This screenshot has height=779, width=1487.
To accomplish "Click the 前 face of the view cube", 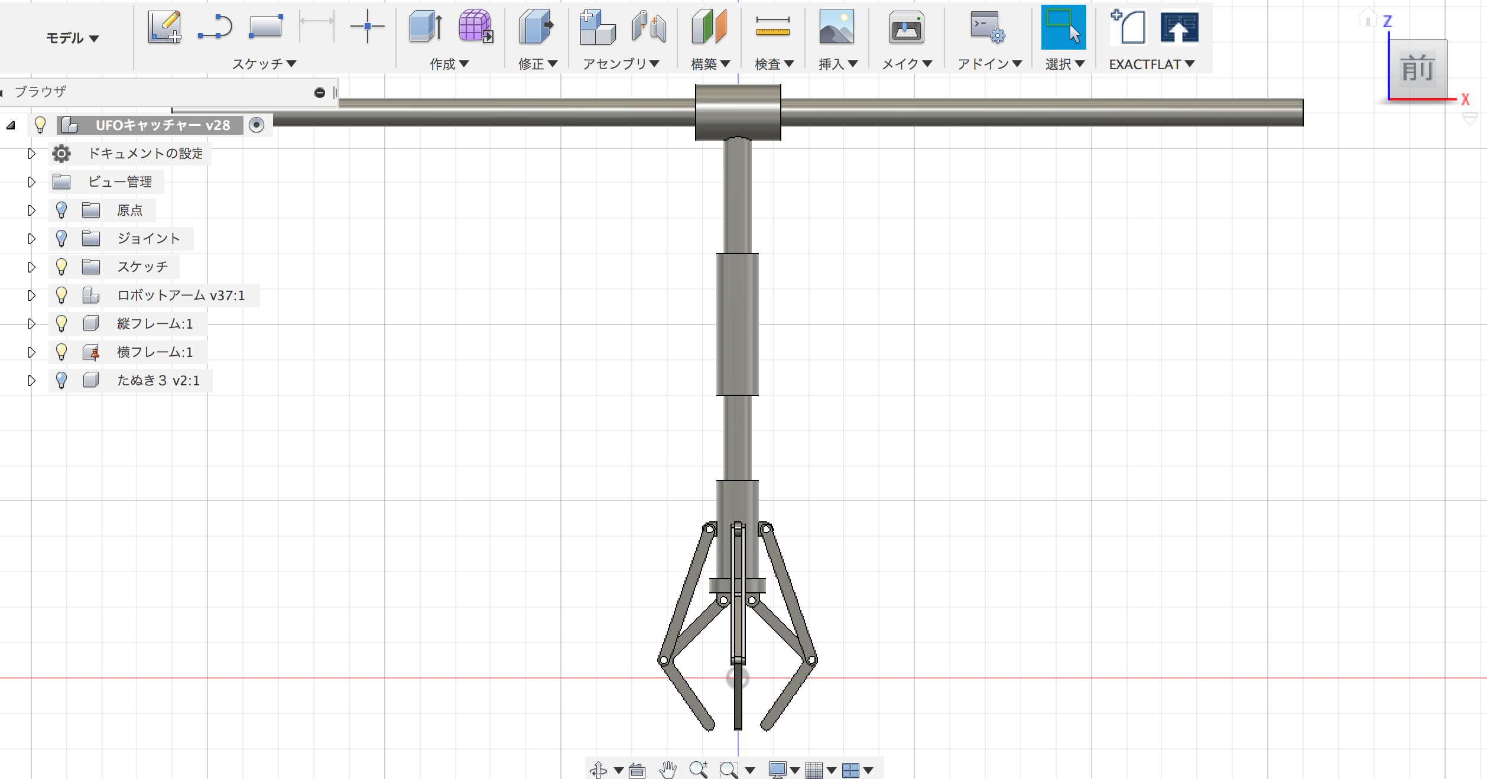I will pyautogui.click(x=1417, y=70).
